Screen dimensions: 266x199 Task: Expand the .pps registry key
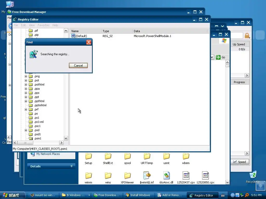[x=26, y=93]
